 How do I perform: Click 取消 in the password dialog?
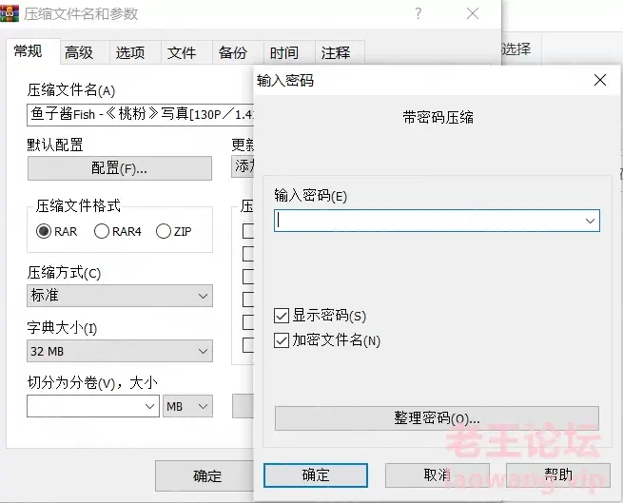click(x=438, y=474)
